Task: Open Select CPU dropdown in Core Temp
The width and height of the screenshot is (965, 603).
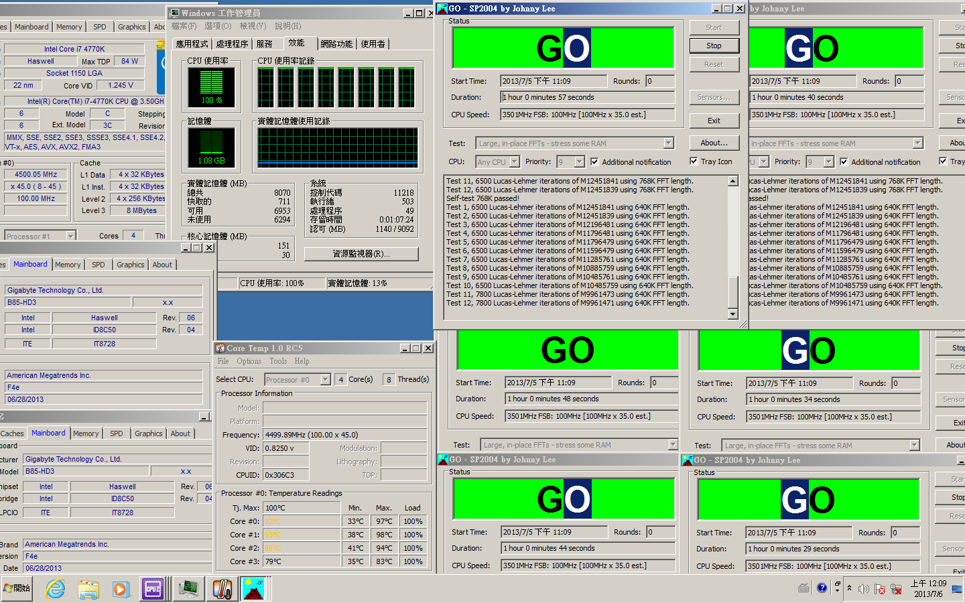Action: [x=326, y=380]
